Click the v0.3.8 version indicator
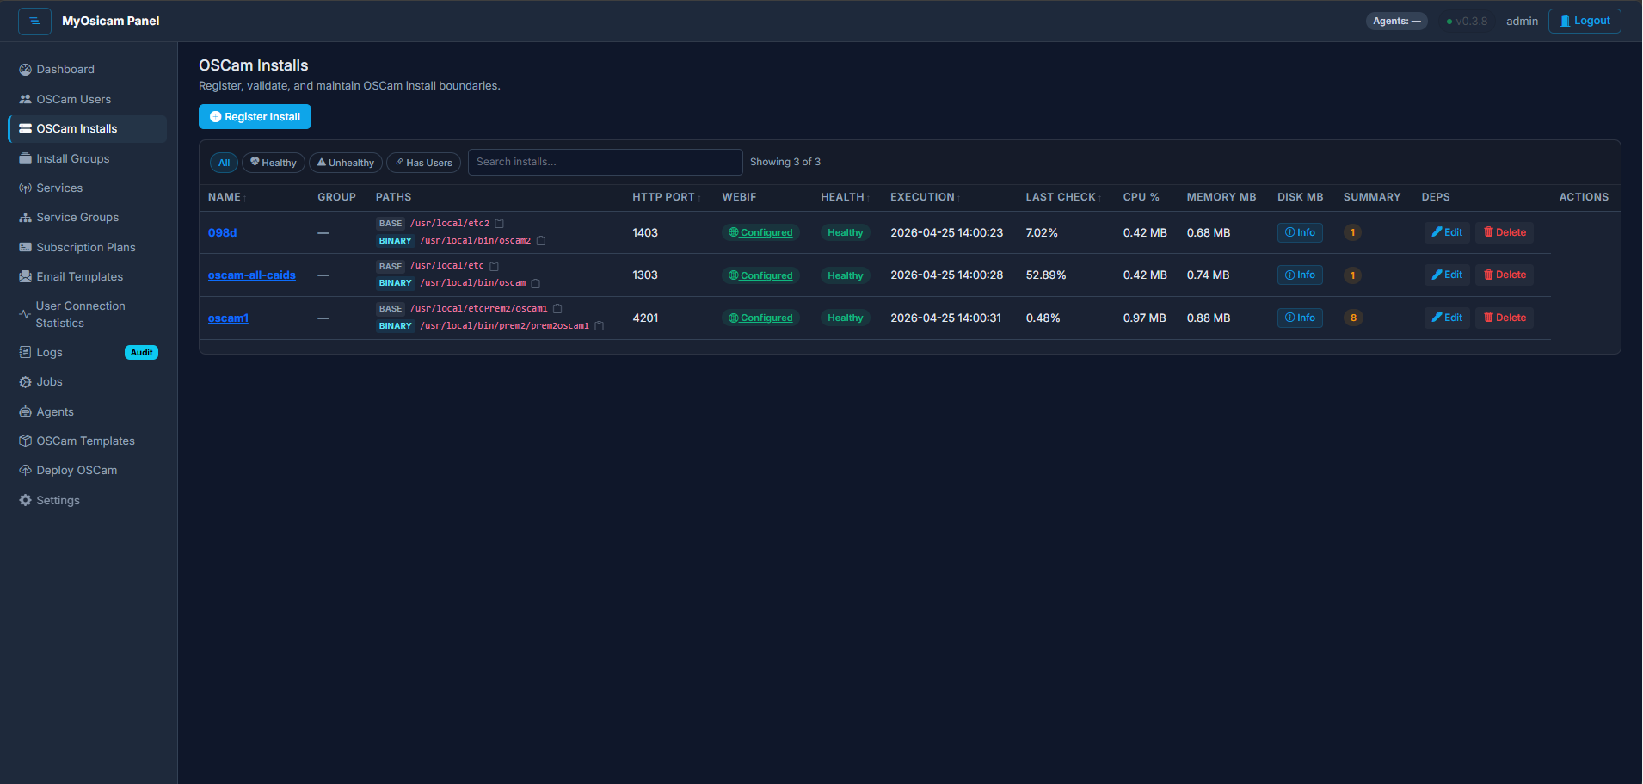This screenshot has width=1643, height=784. 1467,22
